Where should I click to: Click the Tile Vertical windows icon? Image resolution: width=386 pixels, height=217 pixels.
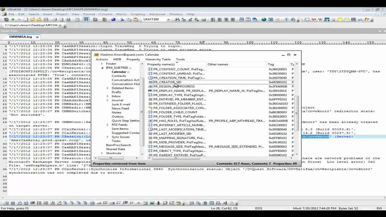(x=248, y=20)
